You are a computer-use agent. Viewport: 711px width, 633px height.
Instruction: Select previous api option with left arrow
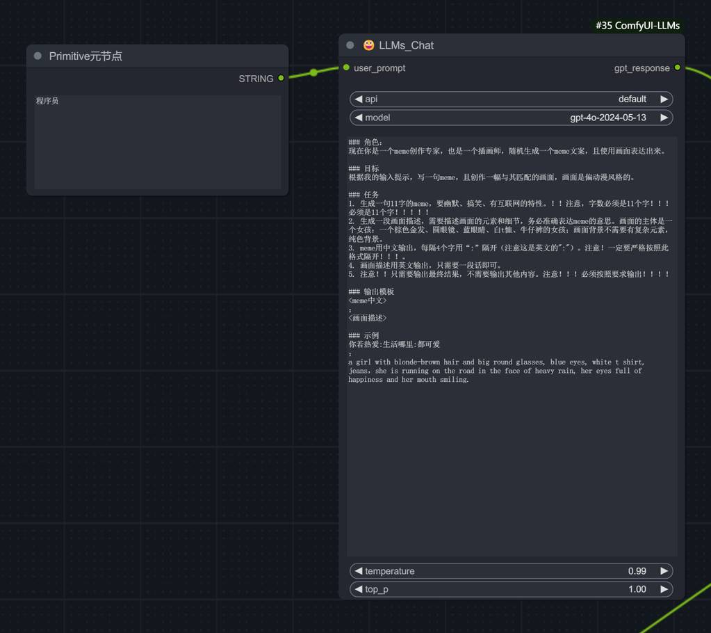coord(359,99)
